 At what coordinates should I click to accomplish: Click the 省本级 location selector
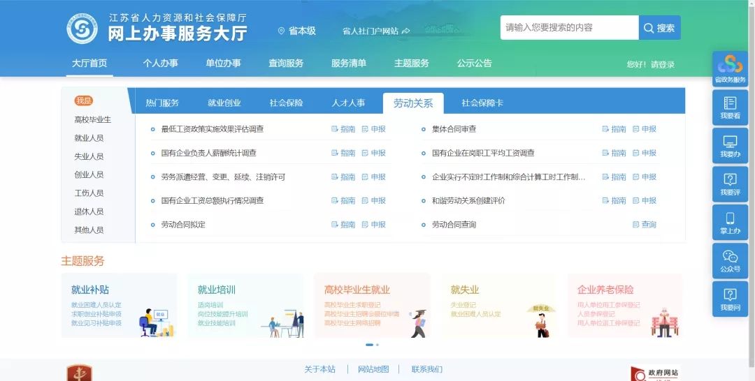click(297, 31)
